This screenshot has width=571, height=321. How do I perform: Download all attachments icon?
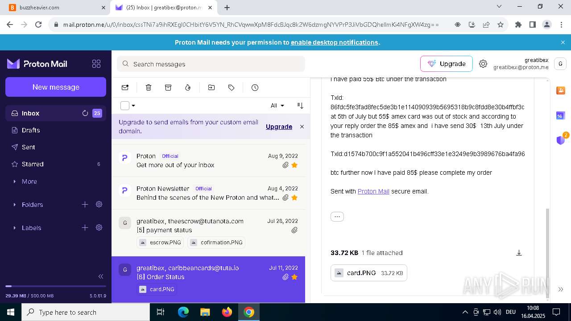coord(519,253)
